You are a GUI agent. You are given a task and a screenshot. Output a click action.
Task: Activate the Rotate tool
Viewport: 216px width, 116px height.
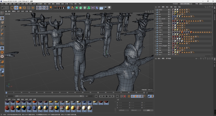24,8
